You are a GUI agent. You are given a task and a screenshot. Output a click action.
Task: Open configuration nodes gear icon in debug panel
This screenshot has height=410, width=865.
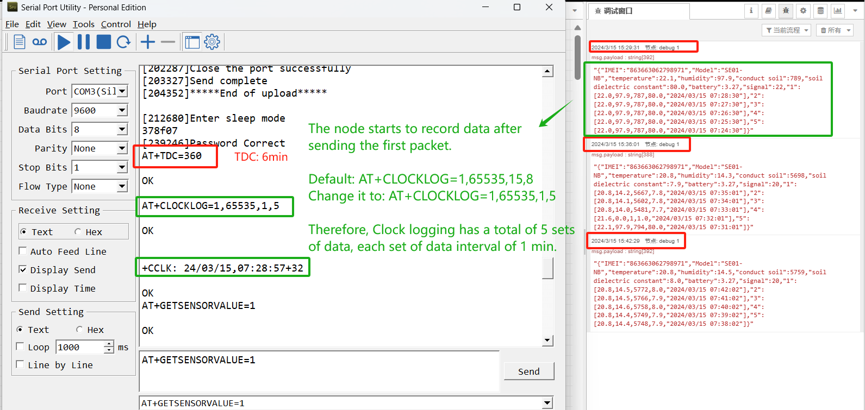(x=803, y=10)
